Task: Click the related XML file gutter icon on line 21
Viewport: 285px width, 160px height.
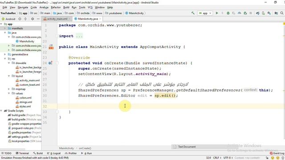Action: coord(51,47)
